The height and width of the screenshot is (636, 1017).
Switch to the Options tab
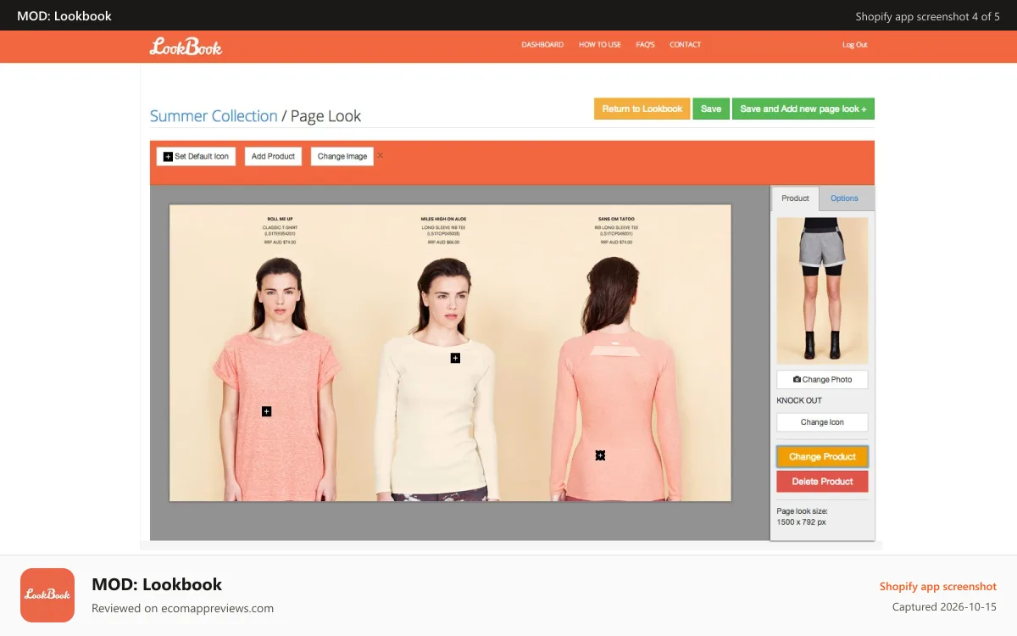coord(844,198)
